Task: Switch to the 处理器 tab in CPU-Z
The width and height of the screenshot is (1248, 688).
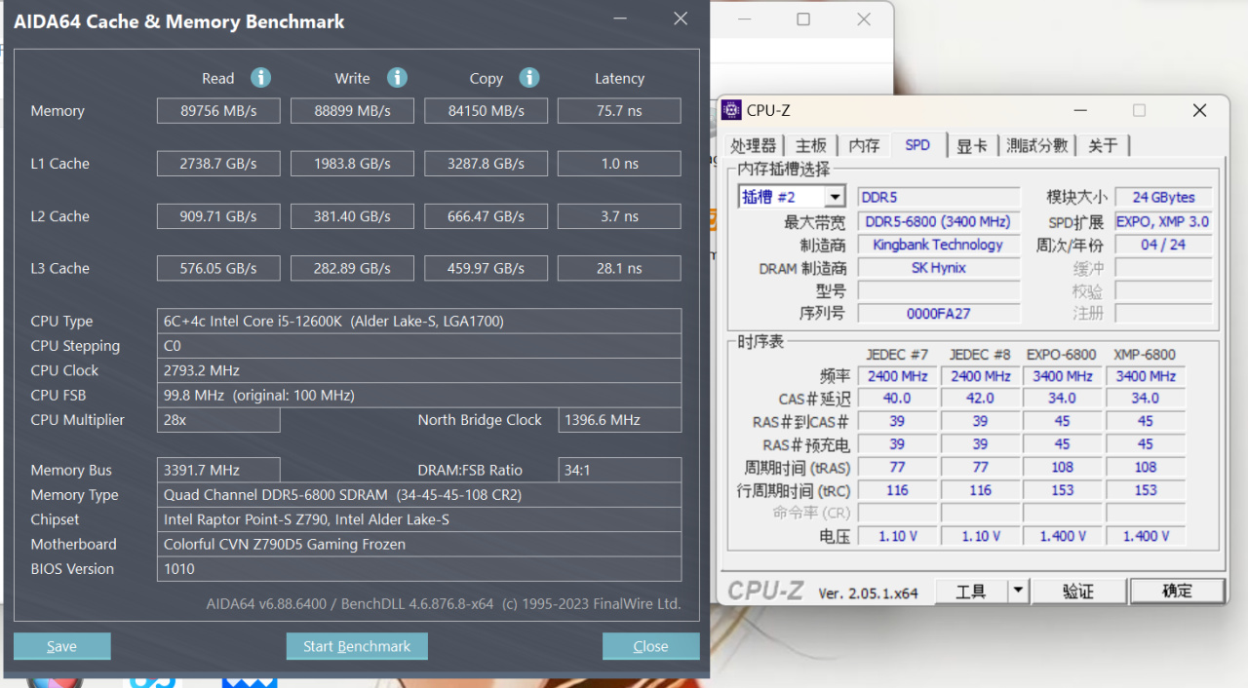Action: pyautogui.click(x=753, y=146)
